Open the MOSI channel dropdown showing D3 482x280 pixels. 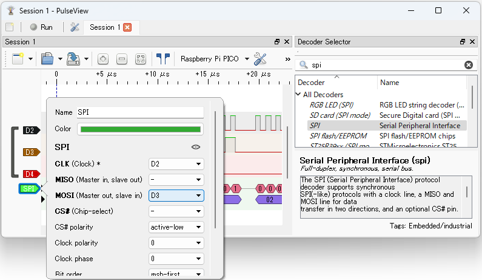click(x=176, y=196)
